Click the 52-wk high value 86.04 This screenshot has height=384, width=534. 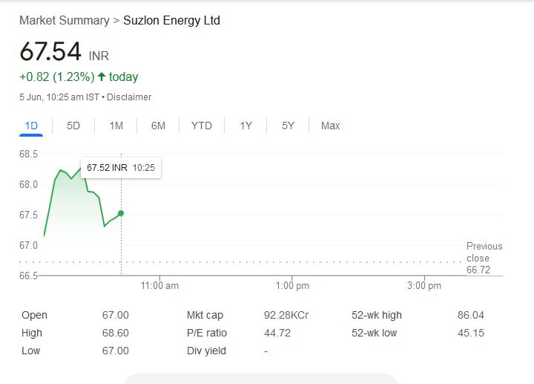(471, 315)
